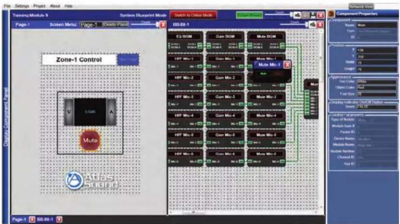Image resolution: width=400 pixels, height=224 pixels.
Task: Open the Text Color dropdown
Action: click(x=376, y=82)
